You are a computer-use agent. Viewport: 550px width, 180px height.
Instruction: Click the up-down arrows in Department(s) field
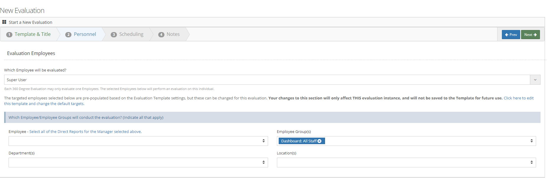coord(263,162)
